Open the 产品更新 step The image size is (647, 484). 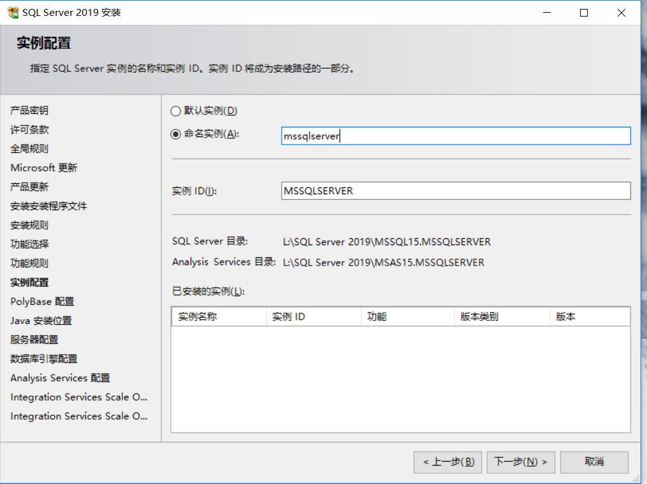(29, 187)
